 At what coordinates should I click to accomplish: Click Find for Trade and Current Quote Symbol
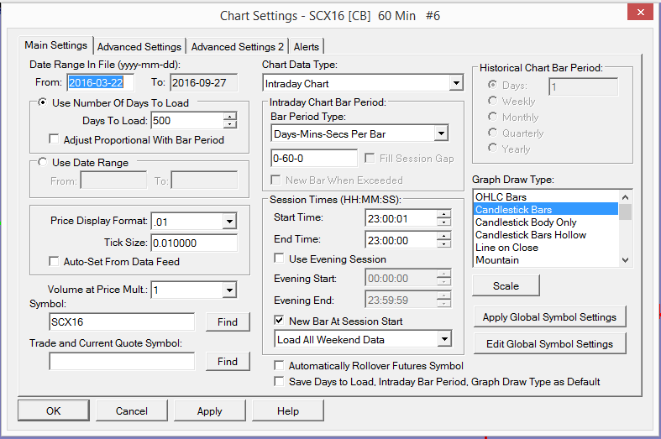(228, 362)
